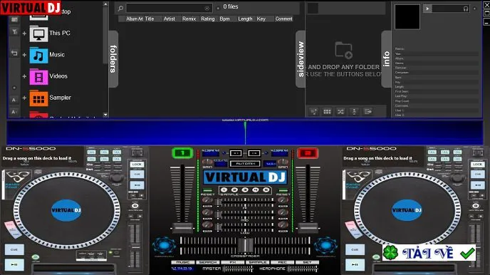Switch to the SEARCH tab
The width and height of the screenshot is (490, 275).
pos(208,262)
